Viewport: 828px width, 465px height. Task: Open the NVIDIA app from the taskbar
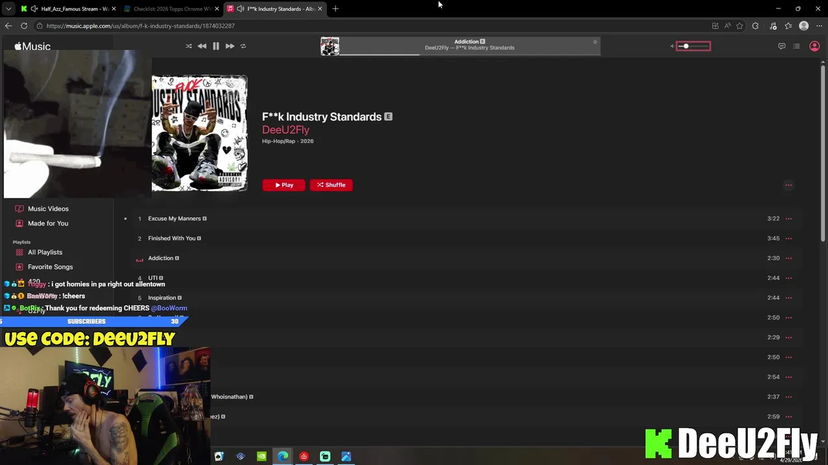pos(261,457)
